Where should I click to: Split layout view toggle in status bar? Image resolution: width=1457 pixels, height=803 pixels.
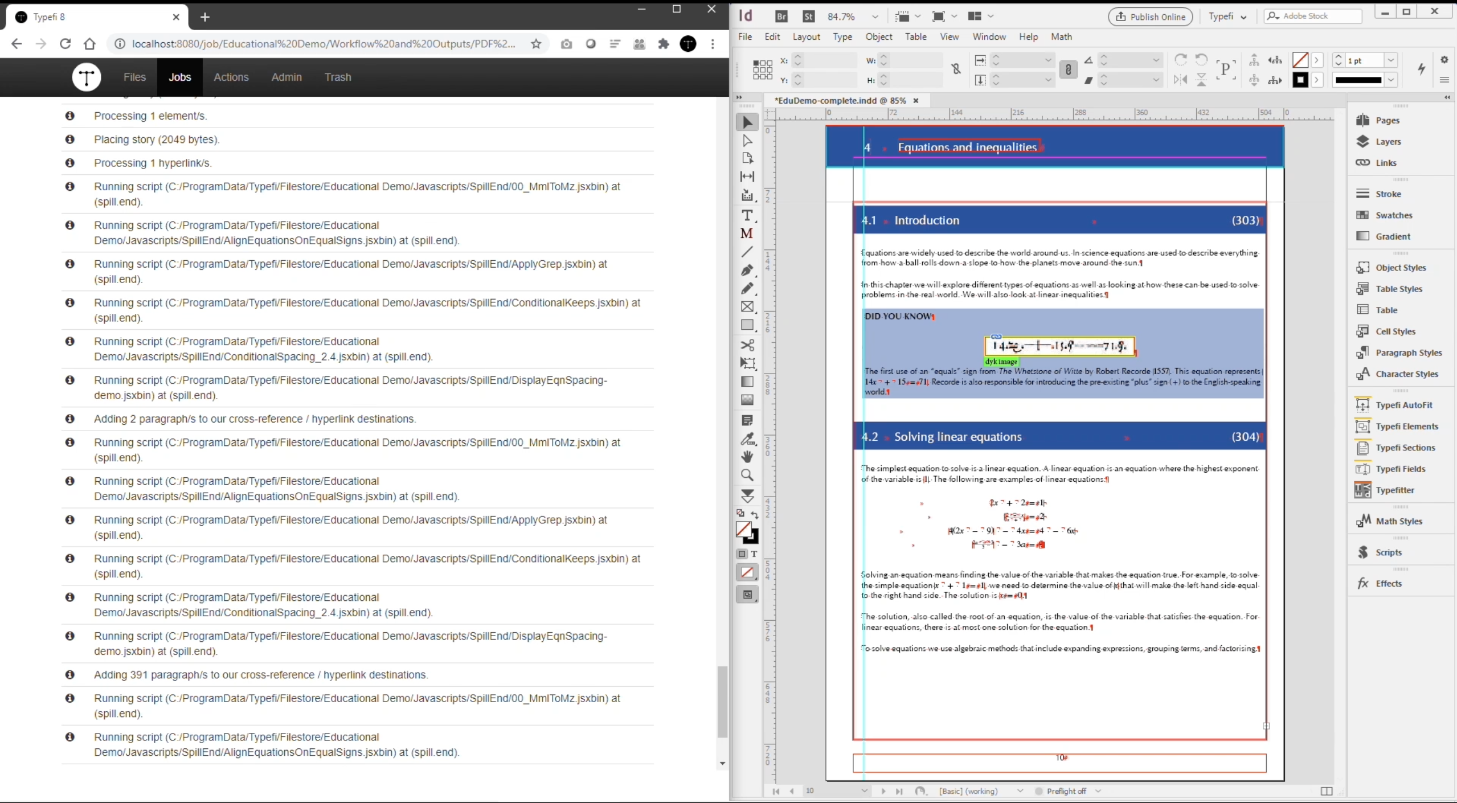coord(1326,791)
